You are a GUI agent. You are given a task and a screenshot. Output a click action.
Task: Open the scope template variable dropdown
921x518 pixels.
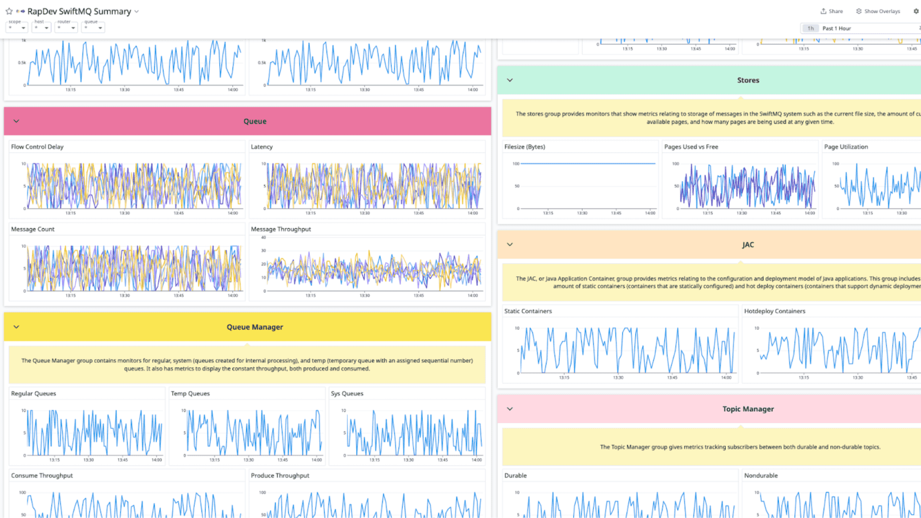(17, 28)
